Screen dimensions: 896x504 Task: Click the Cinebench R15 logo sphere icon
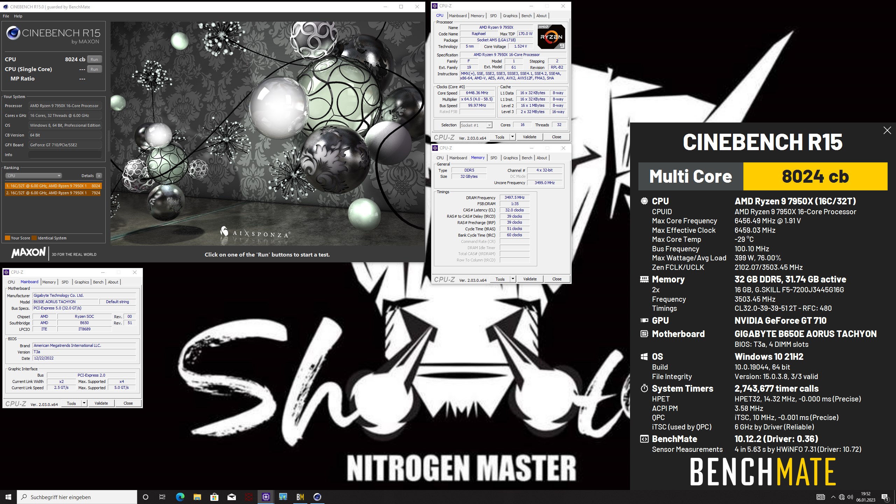pyautogui.click(x=13, y=33)
